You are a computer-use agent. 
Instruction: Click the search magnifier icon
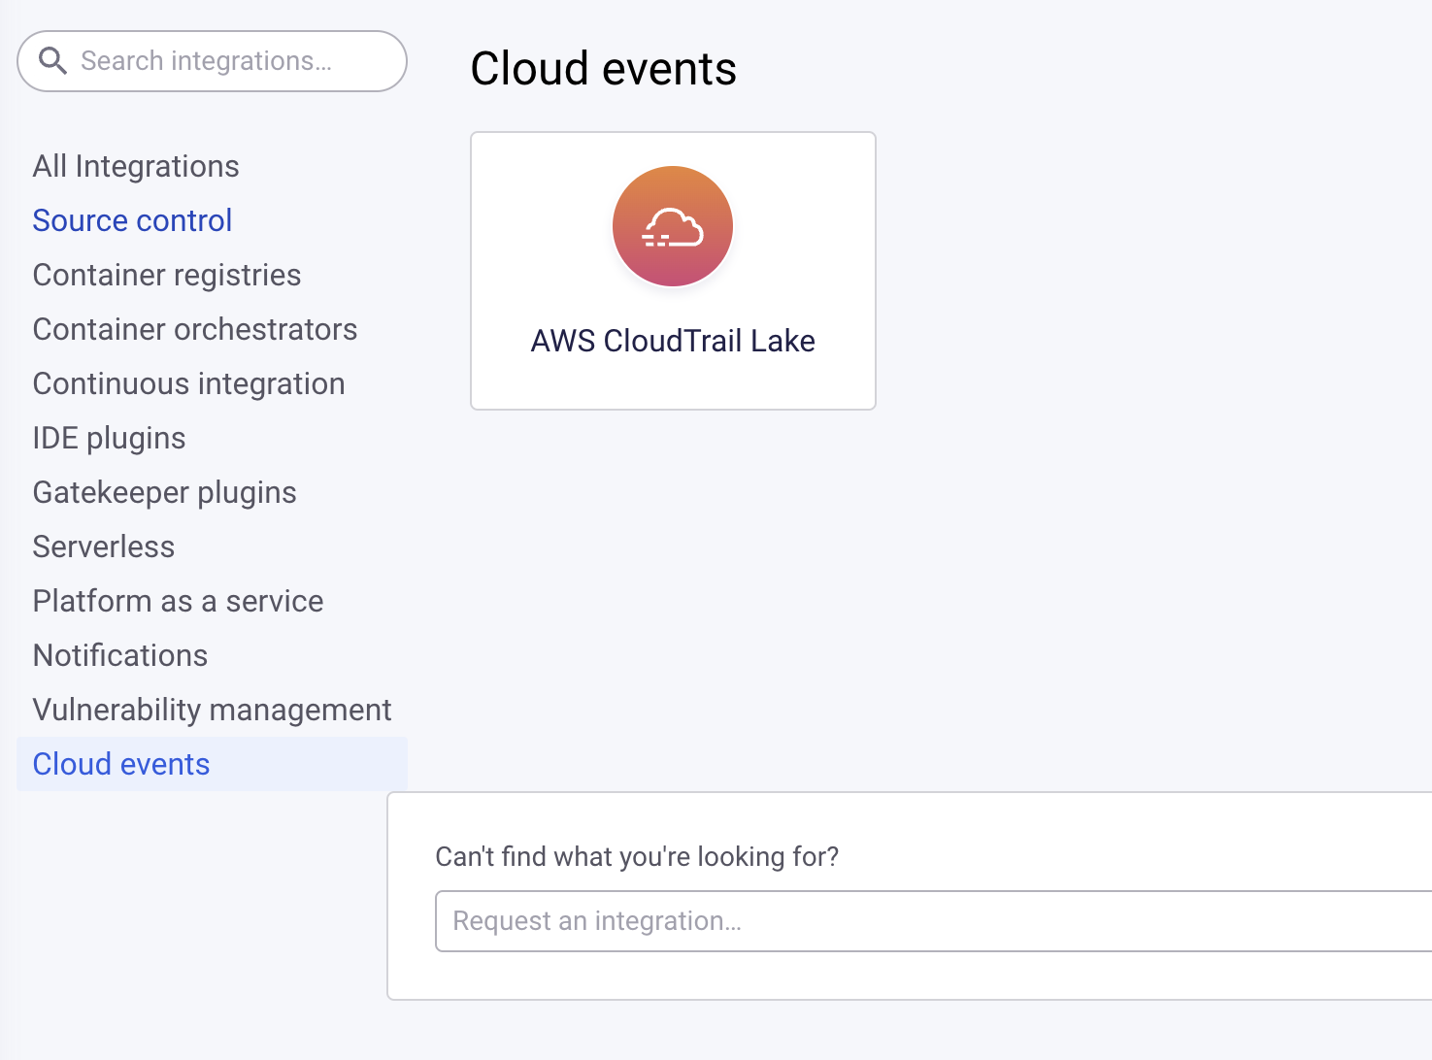tap(52, 61)
